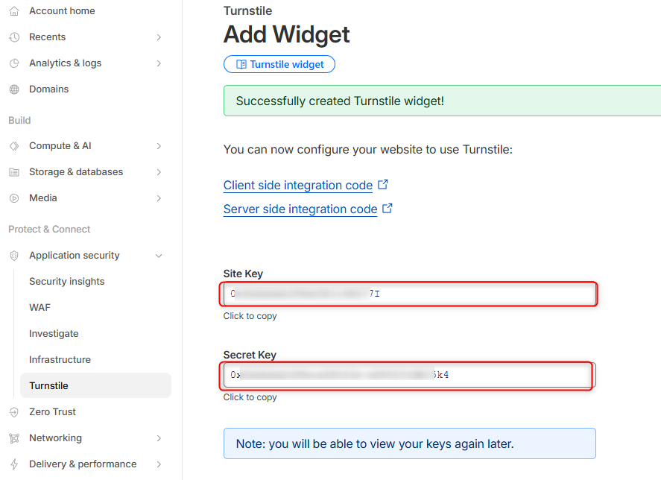Click the Media play icon

coord(13,198)
